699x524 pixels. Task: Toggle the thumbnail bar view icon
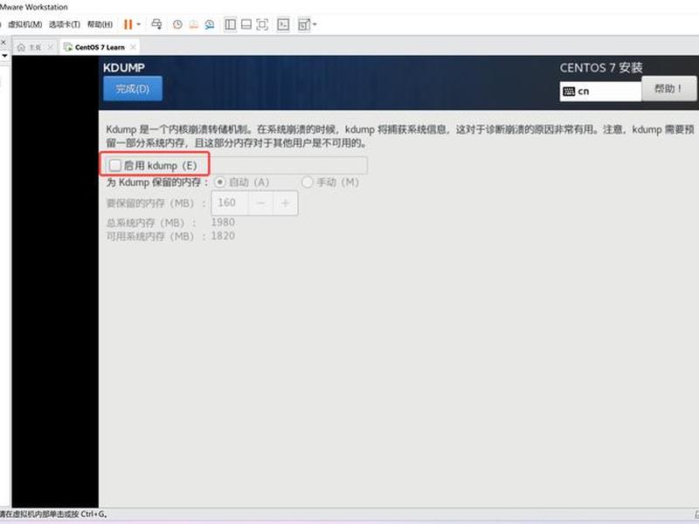(246, 24)
